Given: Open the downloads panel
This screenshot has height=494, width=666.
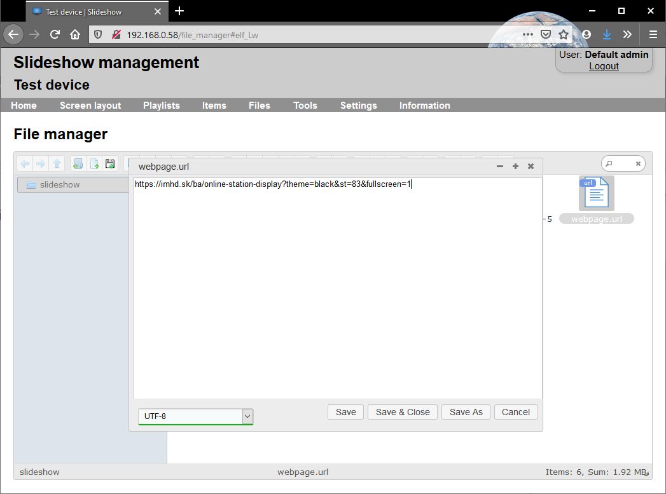Looking at the screenshot, I should coord(607,34).
